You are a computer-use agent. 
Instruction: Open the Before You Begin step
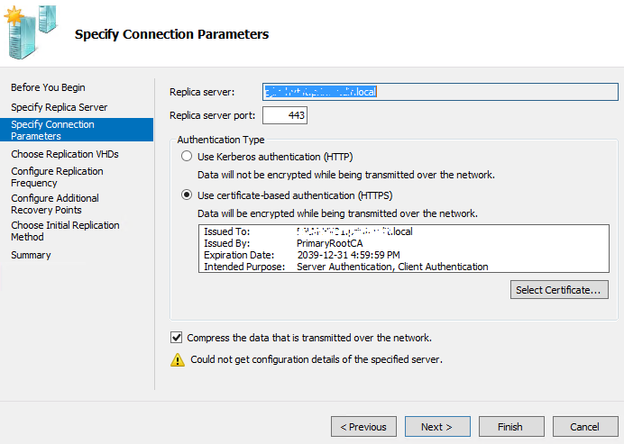coord(48,87)
